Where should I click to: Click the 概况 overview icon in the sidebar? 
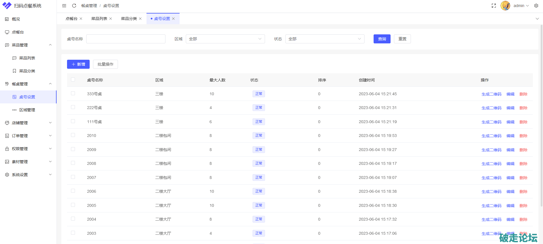pyautogui.click(x=7, y=19)
